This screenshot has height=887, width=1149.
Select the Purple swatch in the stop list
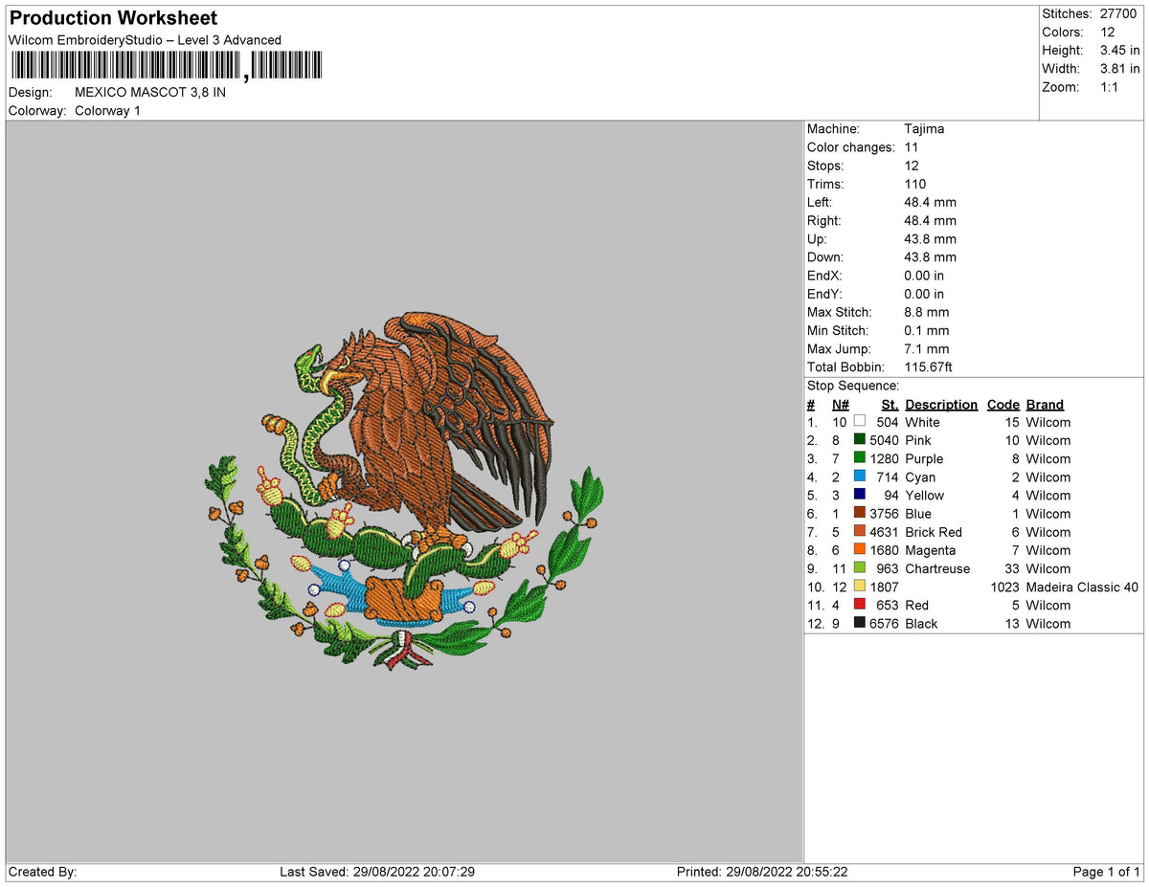(860, 458)
